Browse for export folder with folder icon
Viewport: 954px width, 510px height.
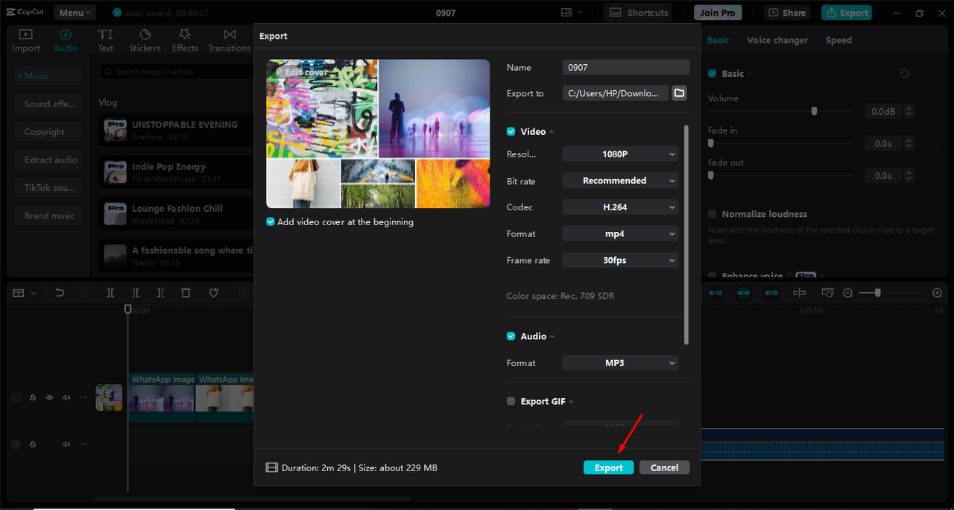679,93
